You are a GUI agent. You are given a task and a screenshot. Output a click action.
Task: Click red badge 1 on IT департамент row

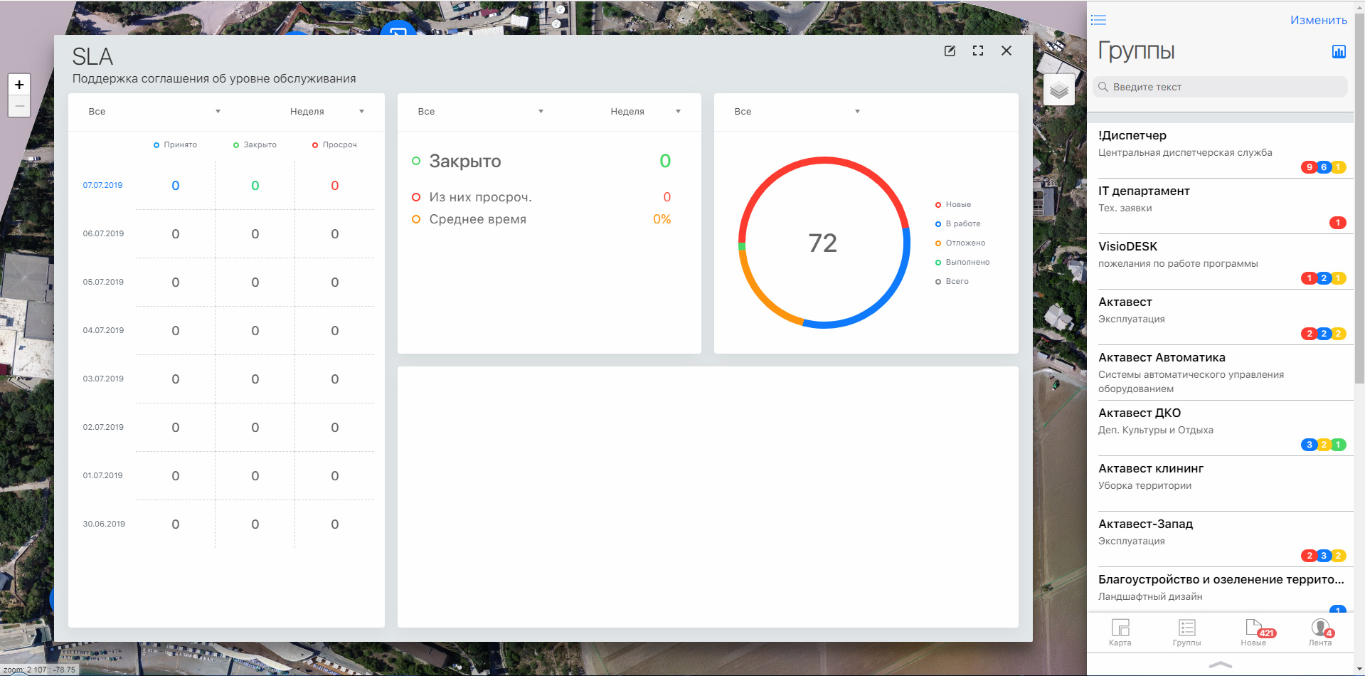(1337, 223)
